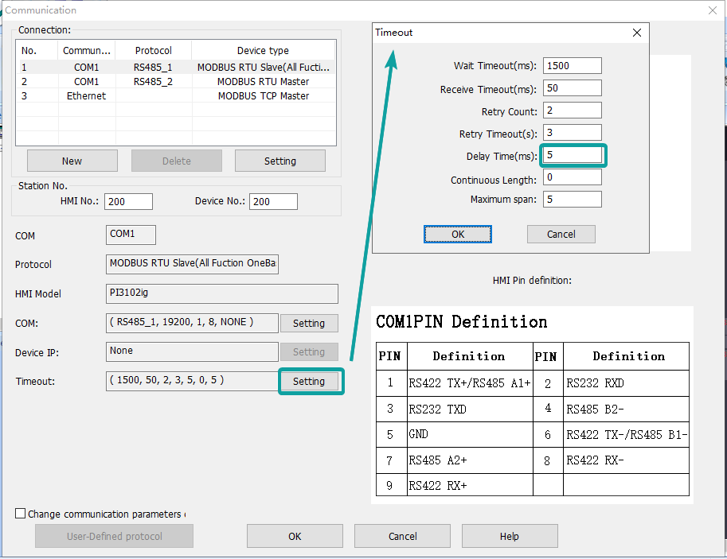This screenshot has height=559, width=727.
Task: Edit the Receive Timeout(ms) field
Action: [573, 88]
